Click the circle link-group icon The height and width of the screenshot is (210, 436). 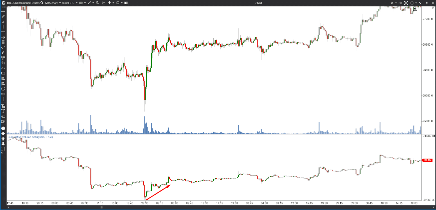coord(412,3)
